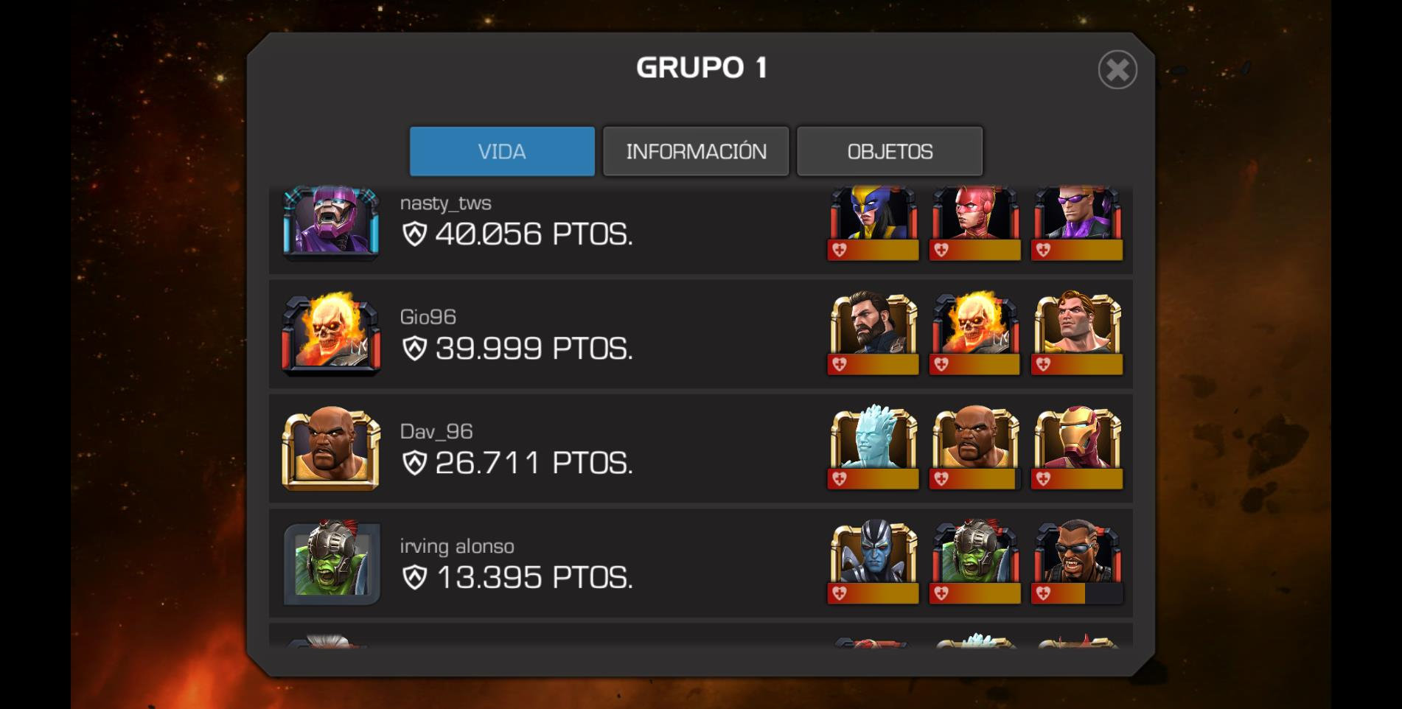This screenshot has width=1402, height=709.
Task: Click the shield icon beside 39.999 PTOS.
Action: [415, 349]
